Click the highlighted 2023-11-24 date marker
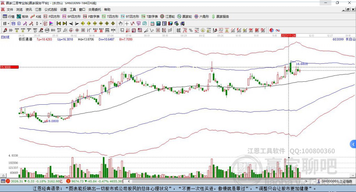 click(288, 36)
